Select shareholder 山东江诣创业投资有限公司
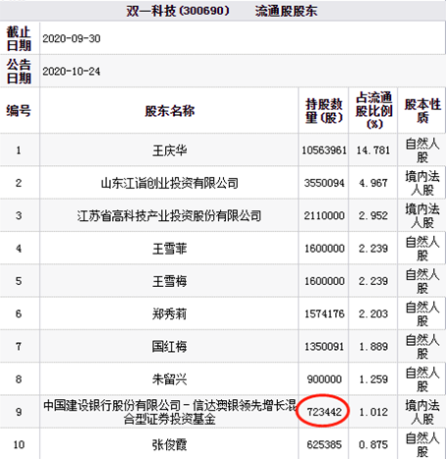The image size is (446, 459). coord(169,183)
